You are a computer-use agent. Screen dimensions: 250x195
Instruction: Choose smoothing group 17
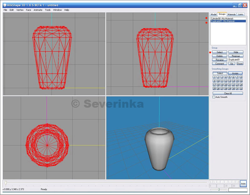coord(214,85)
